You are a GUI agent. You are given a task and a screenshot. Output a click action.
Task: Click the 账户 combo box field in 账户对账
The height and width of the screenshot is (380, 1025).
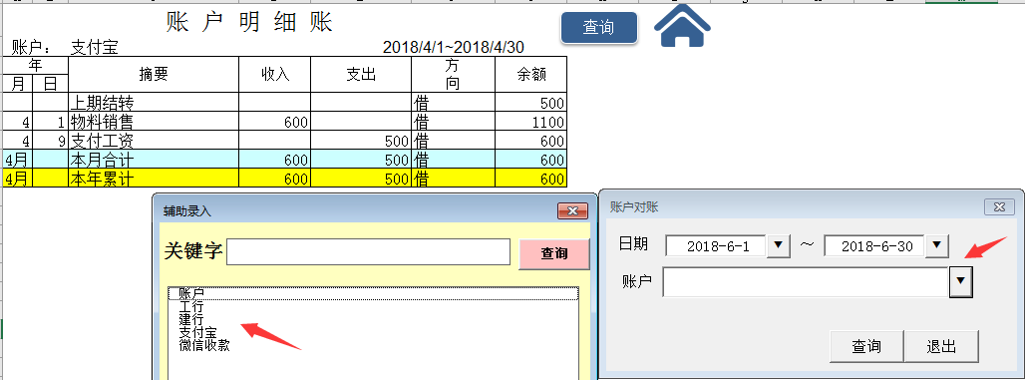[x=806, y=282]
